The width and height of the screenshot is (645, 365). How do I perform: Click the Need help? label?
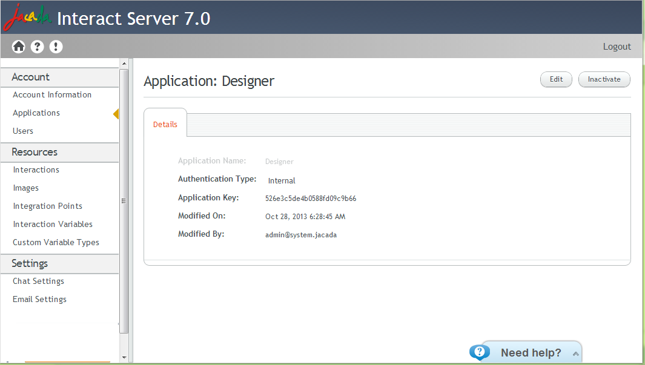[x=531, y=353]
